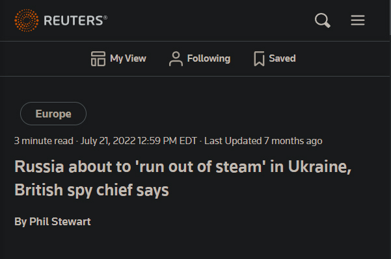Click headline line about 'run out of steam'
This screenshot has height=259, width=391.
(183, 166)
